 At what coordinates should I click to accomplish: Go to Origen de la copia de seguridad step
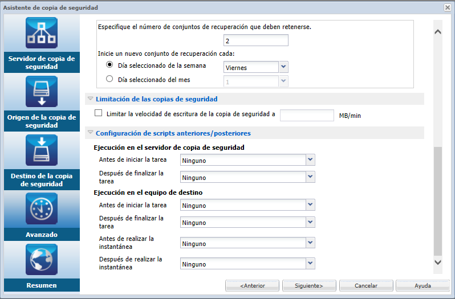[x=42, y=121]
